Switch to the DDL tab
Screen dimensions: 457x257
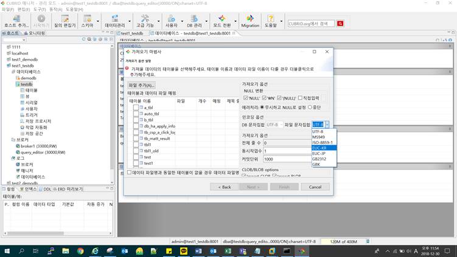pyautogui.click(x=45, y=189)
